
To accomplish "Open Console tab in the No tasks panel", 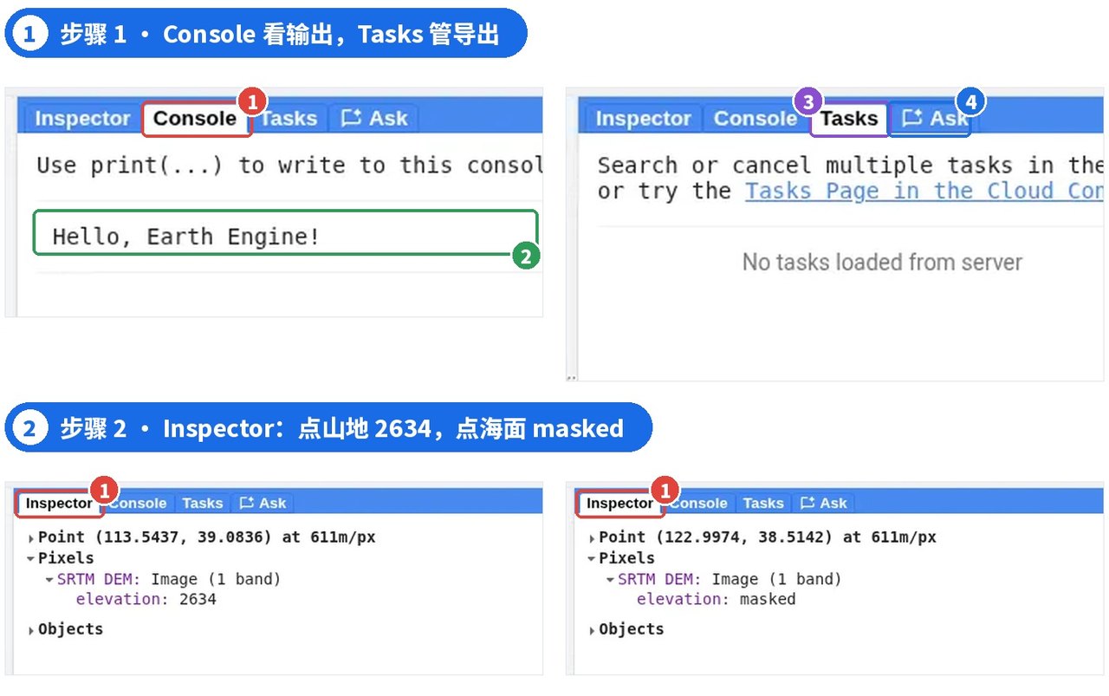I will [755, 119].
